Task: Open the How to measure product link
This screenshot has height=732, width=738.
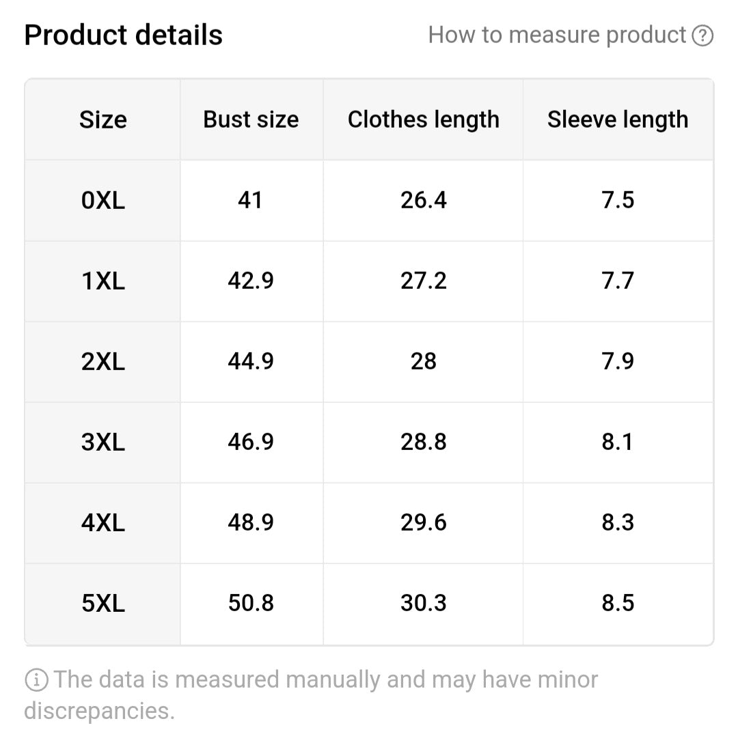Action: 557,35
